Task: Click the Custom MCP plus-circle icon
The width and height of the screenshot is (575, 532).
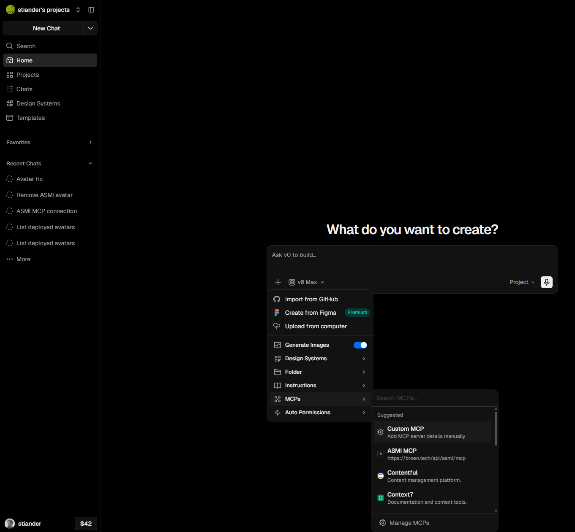Action: [x=381, y=432]
